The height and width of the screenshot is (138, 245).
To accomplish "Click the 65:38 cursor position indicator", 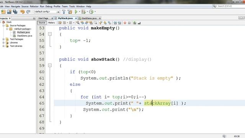I will (x=237, y=136).
